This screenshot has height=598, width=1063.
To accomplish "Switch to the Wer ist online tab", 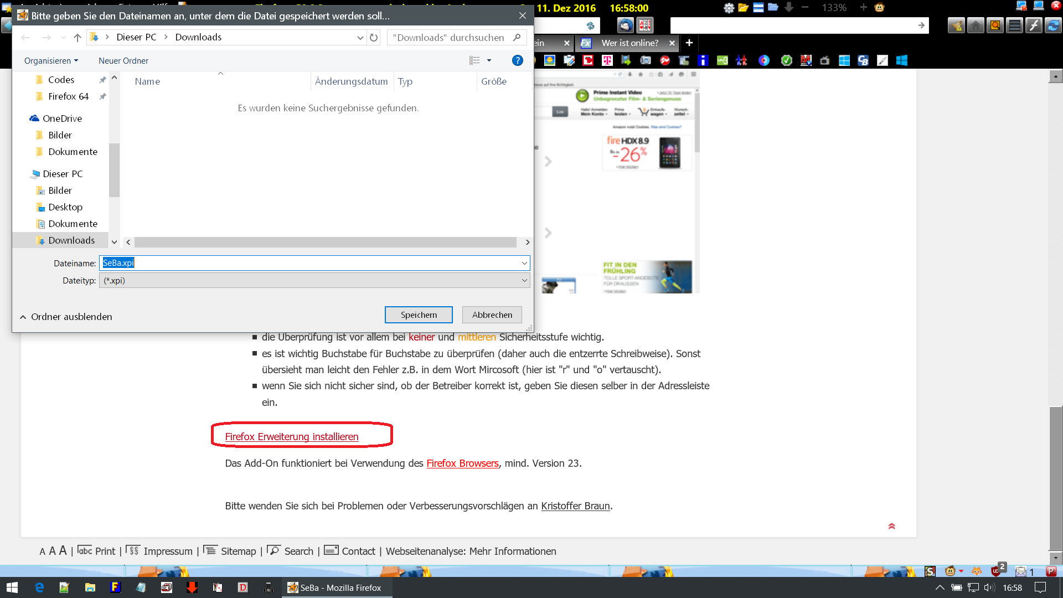I will click(629, 43).
